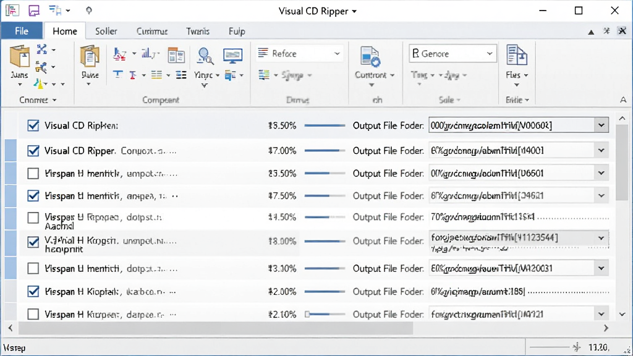Screen dimensions: 633x356
Task: Click the progress bar in the 12.10% row
Action: [325, 314]
